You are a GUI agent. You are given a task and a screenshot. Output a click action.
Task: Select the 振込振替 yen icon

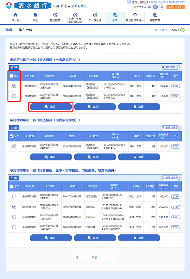[55, 15]
